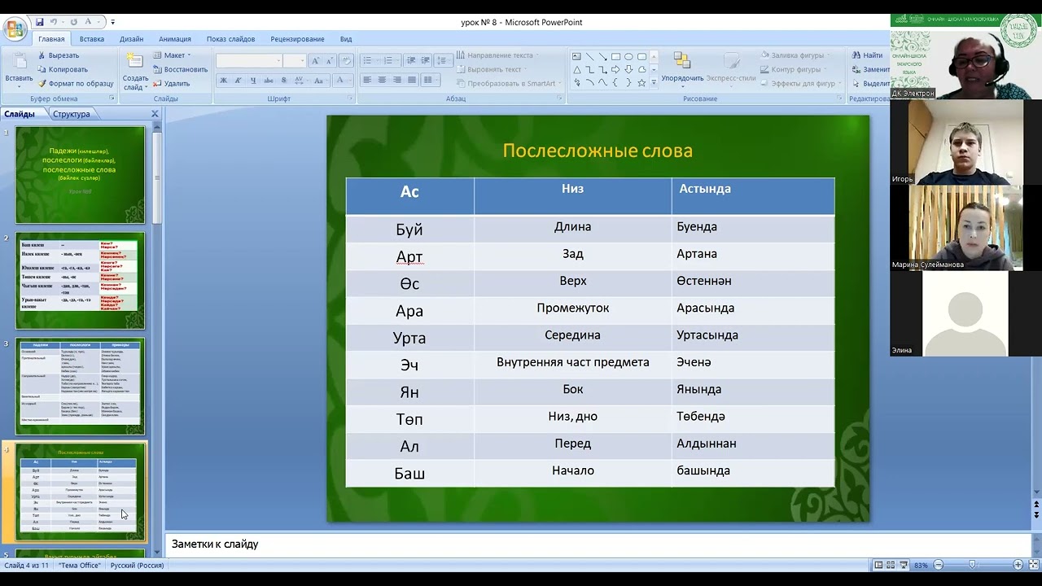
Task: Switch to Структура outline tab
Action: click(x=72, y=114)
